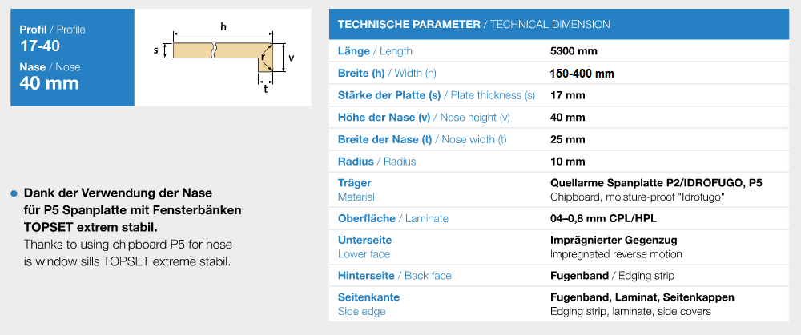This screenshot has height=335, width=801.
Task: Select the 's' thickness label in diagram
Action: (x=156, y=51)
